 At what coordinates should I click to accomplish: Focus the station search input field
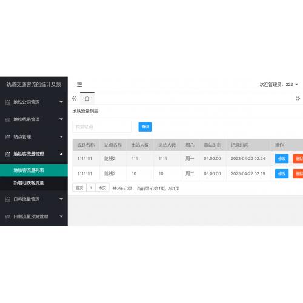(x=102, y=127)
